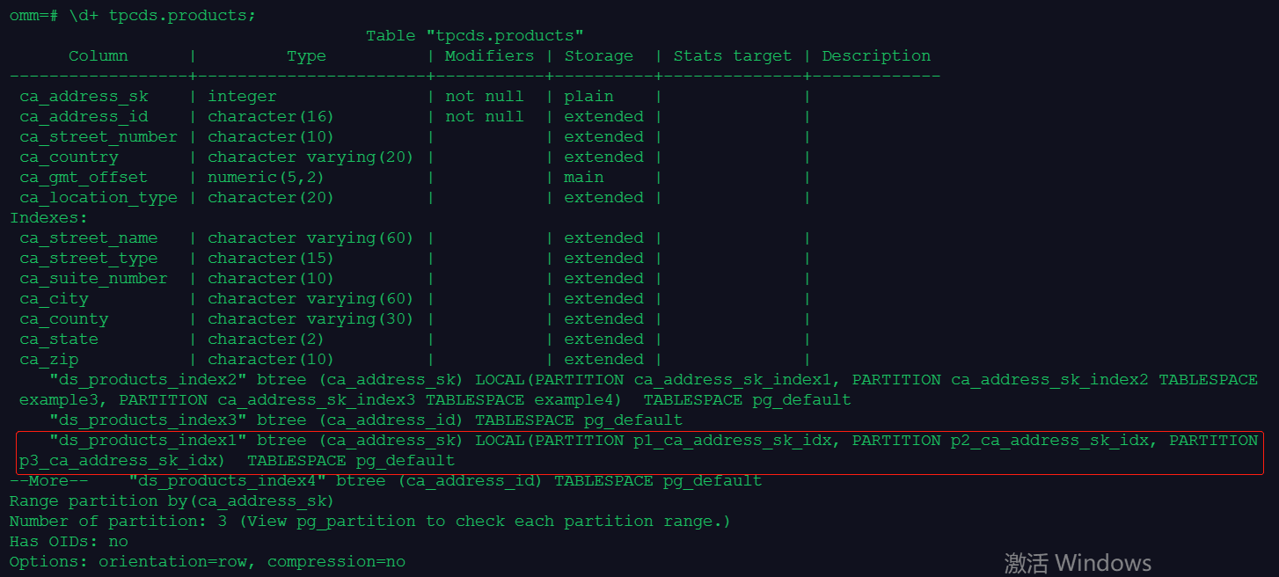
Task: Click the Options: orientation=row line
Action: tap(208, 562)
